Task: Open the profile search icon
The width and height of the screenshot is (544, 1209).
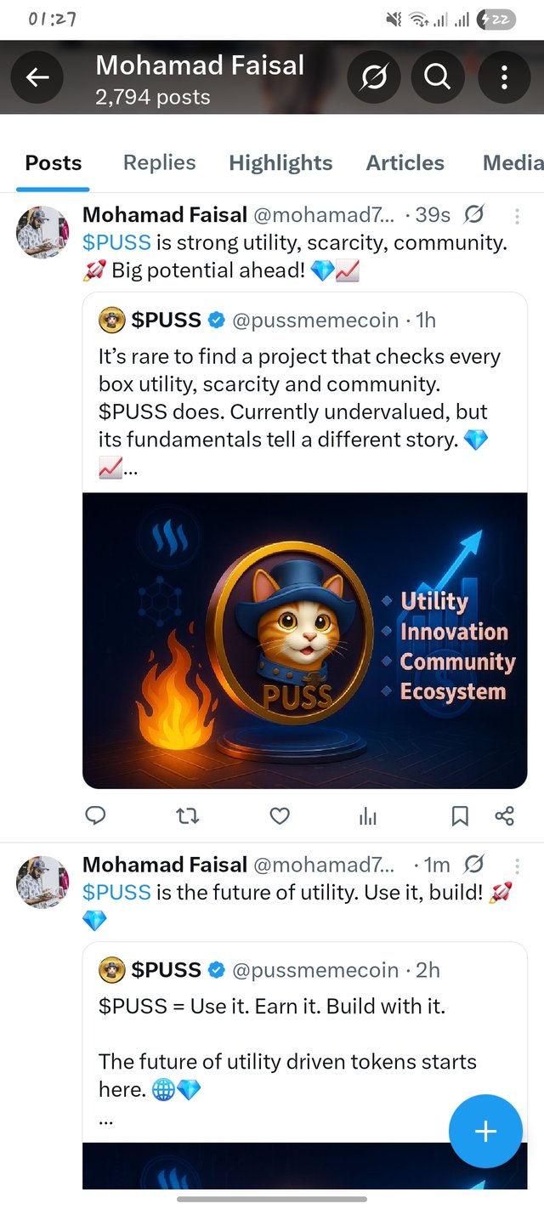Action: tap(437, 78)
